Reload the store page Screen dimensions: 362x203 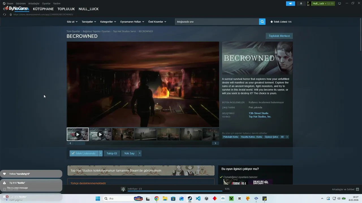pyautogui.click(x=5, y=14)
